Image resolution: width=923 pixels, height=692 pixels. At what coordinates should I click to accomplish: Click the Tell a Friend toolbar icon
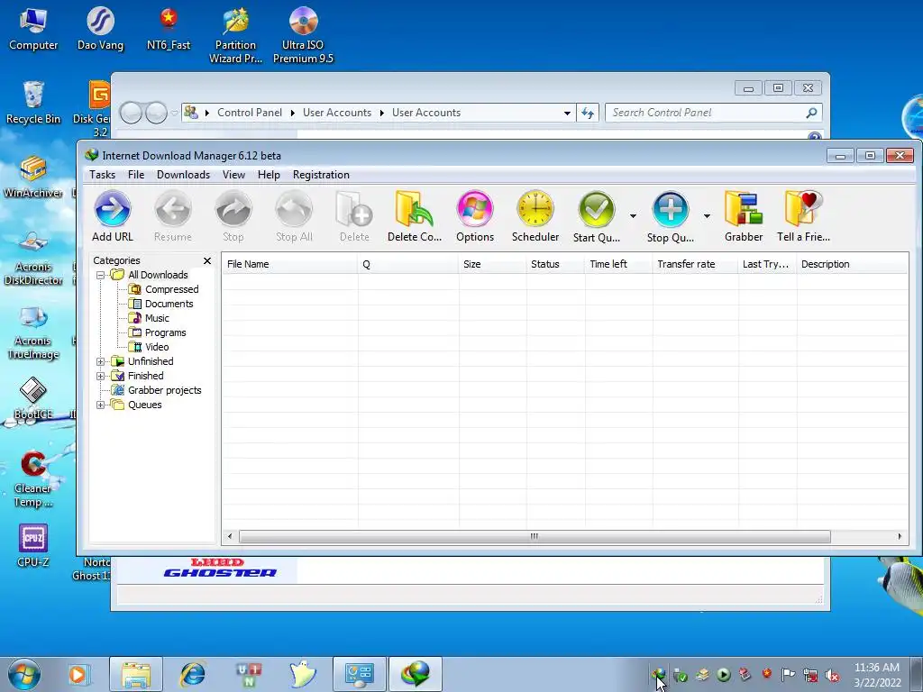tap(803, 216)
